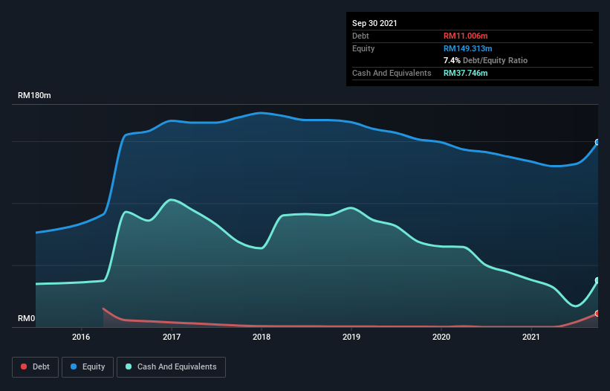Toggle the Cash And Equivalents legend button
This screenshot has width=610, height=391.
[x=171, y=367]
